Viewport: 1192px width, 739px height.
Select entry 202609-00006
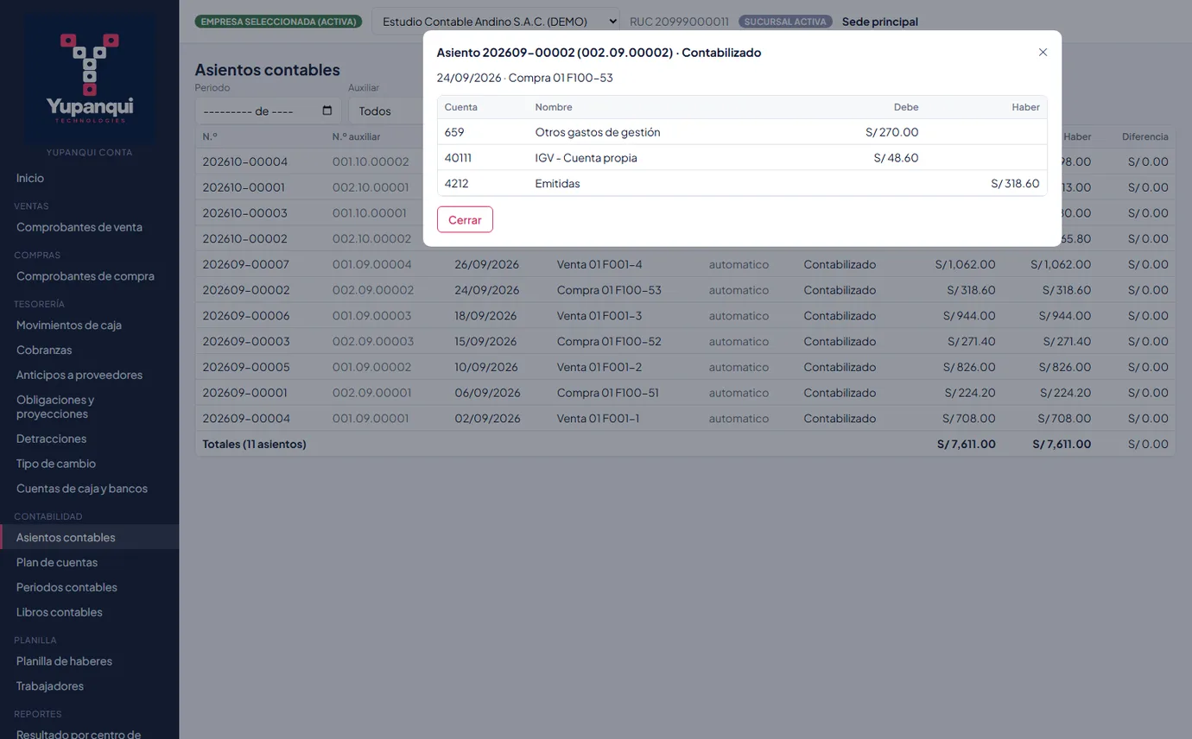[x=246, y=316]
